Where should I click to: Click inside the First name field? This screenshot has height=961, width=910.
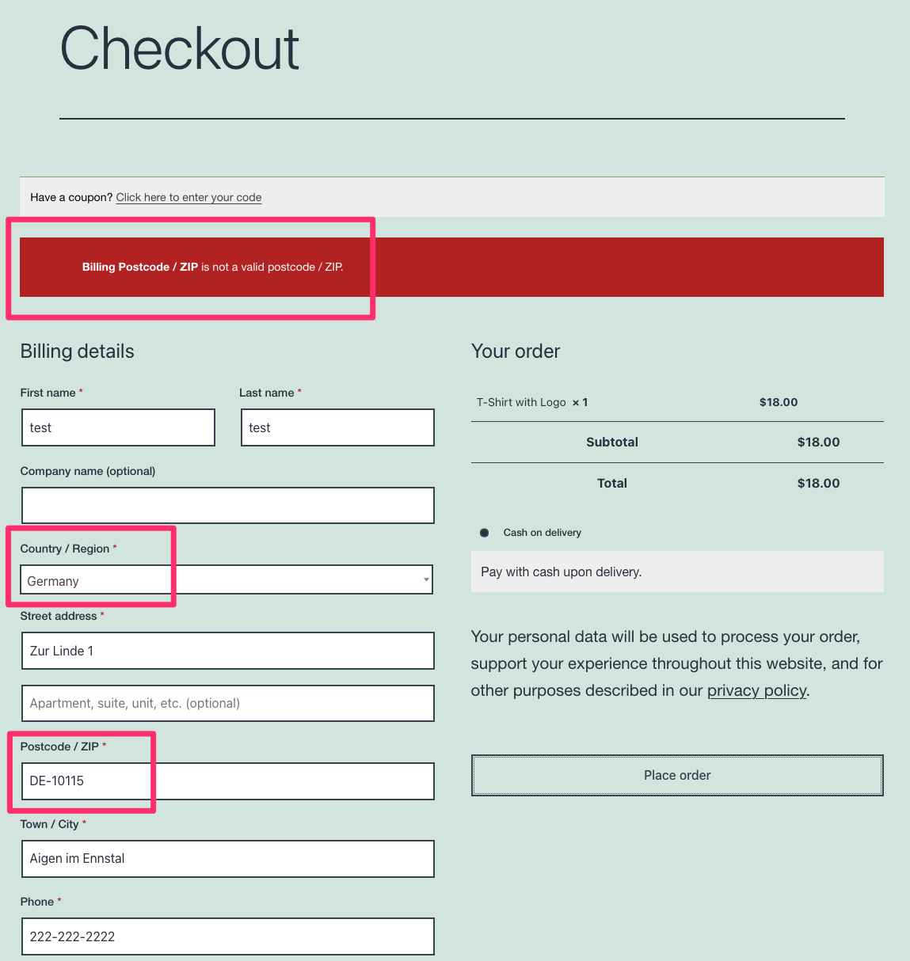tap(117, 427)
